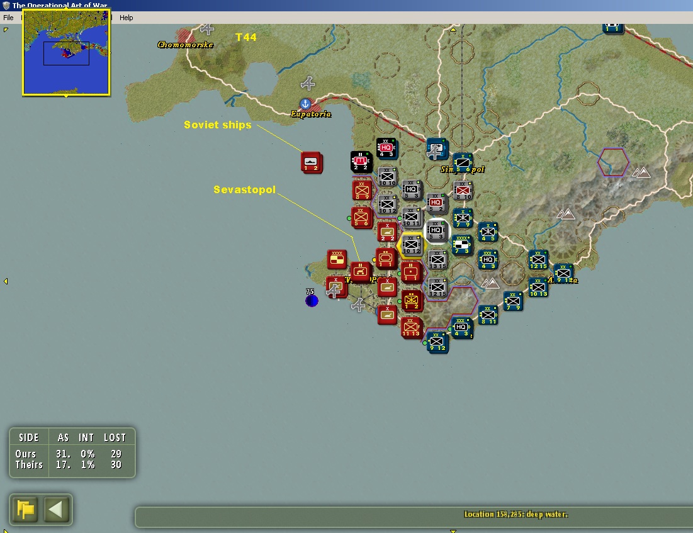Viewport: 693px width, 533px height.
Task: Select the red X unit under aircraft icon
Action: (337, 288)
